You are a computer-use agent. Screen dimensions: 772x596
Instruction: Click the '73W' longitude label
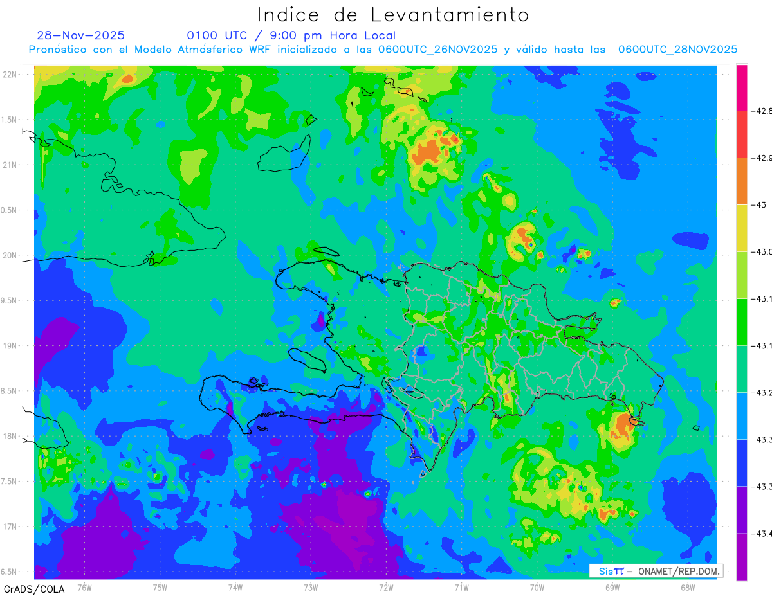coord(311,588)
